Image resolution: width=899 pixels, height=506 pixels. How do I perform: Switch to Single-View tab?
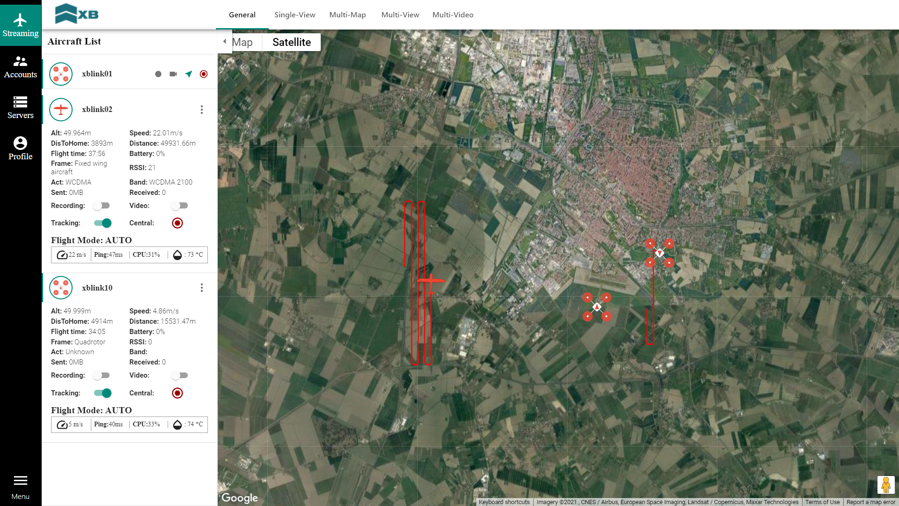coord(295,15)
